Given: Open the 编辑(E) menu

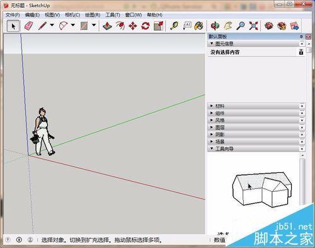Looking at the screenshot, I should pos(32,15).
